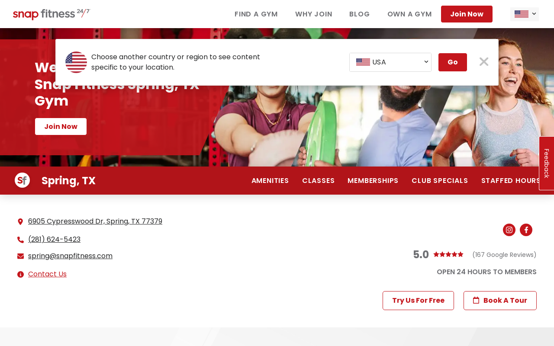
Task: Open the 6905 Cypresswood Dr address link
Action: (x=95, y=221)
